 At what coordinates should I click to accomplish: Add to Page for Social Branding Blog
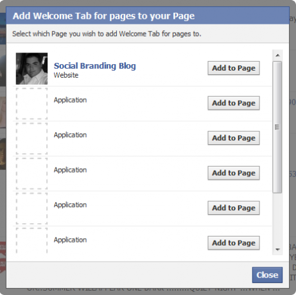point(234,68)
